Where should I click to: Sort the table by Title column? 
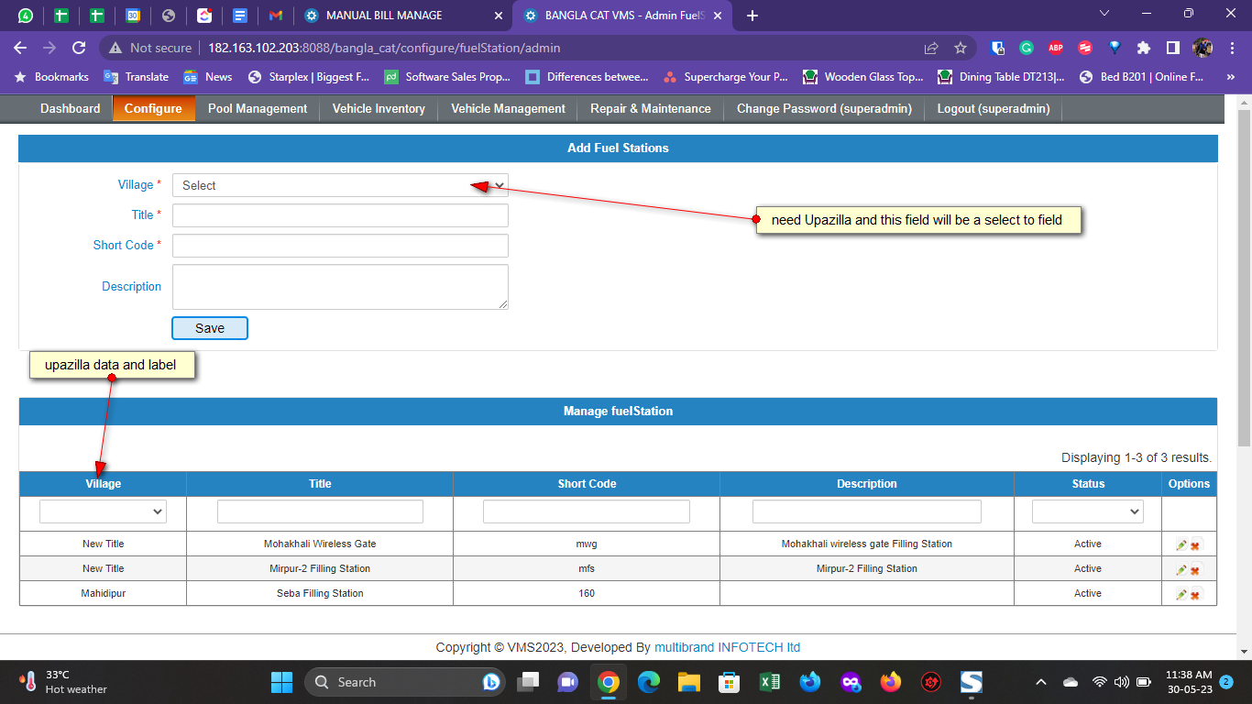click(320, 484)
